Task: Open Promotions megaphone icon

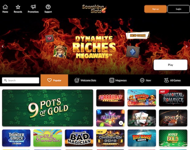Action: pyautogui.click(x=33, y=7)
